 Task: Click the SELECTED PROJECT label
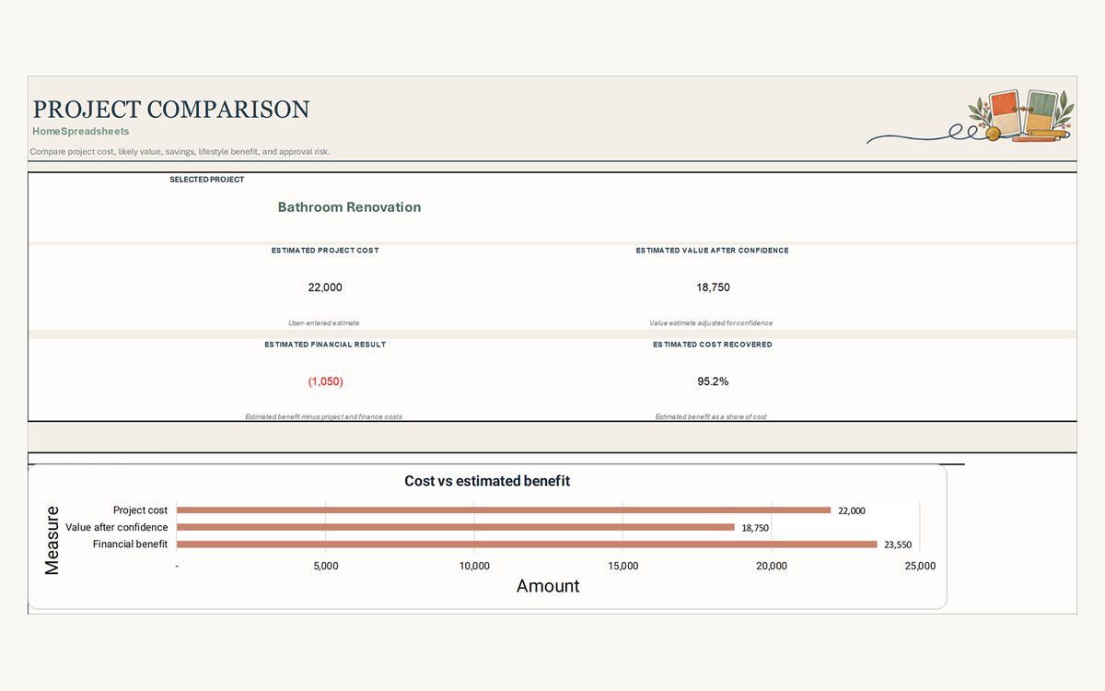tap(207, 180)
